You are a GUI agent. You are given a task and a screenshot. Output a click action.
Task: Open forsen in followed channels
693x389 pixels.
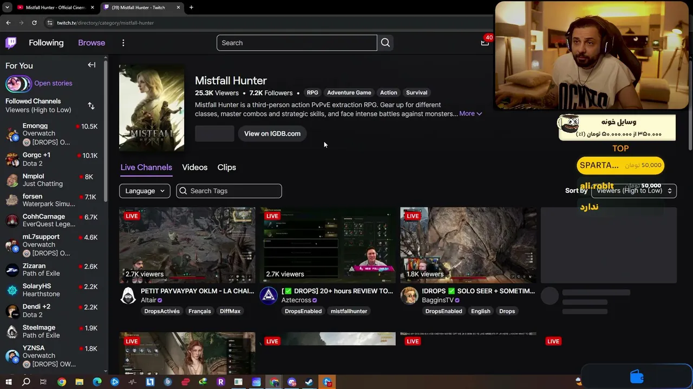pyautogui.click(x=53, y=200)
